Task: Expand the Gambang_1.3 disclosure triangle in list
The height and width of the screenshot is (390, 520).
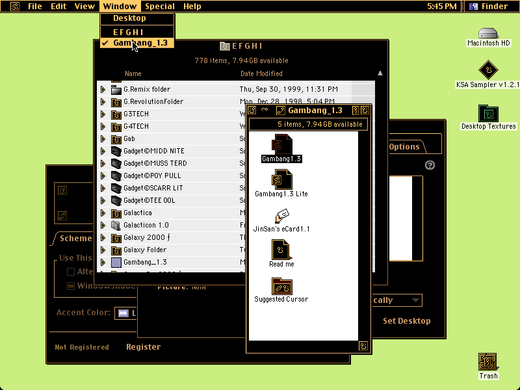Action: [103, 263]
